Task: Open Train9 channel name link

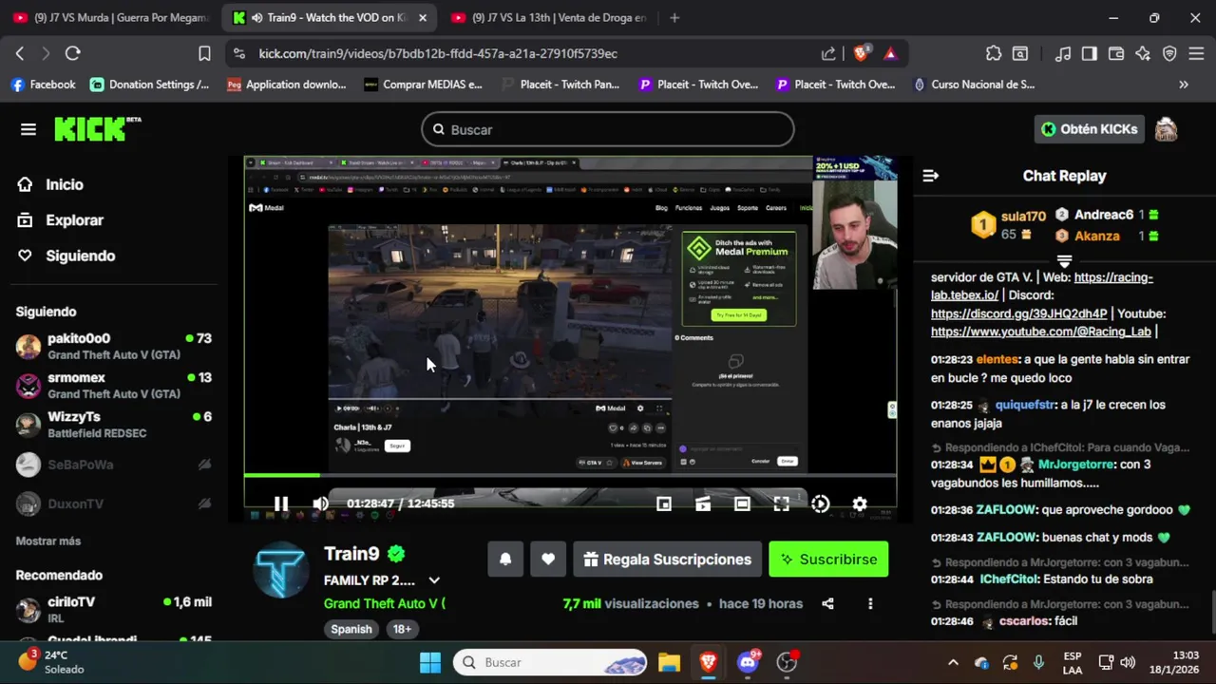Action: point(351,554)
